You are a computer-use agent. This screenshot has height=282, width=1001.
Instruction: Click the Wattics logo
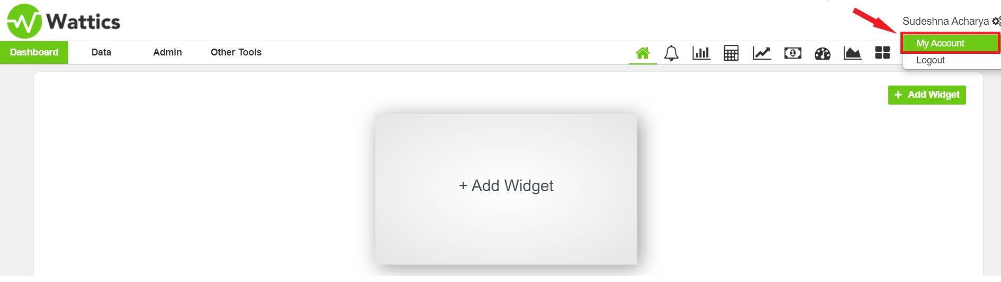(x=64, y=21)
